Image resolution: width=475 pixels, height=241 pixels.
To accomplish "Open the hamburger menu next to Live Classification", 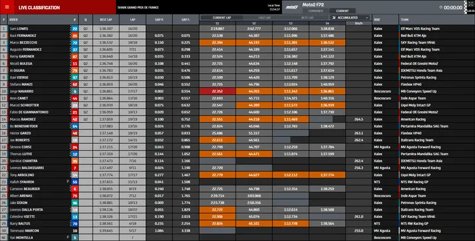I will (x=7, y=7).
